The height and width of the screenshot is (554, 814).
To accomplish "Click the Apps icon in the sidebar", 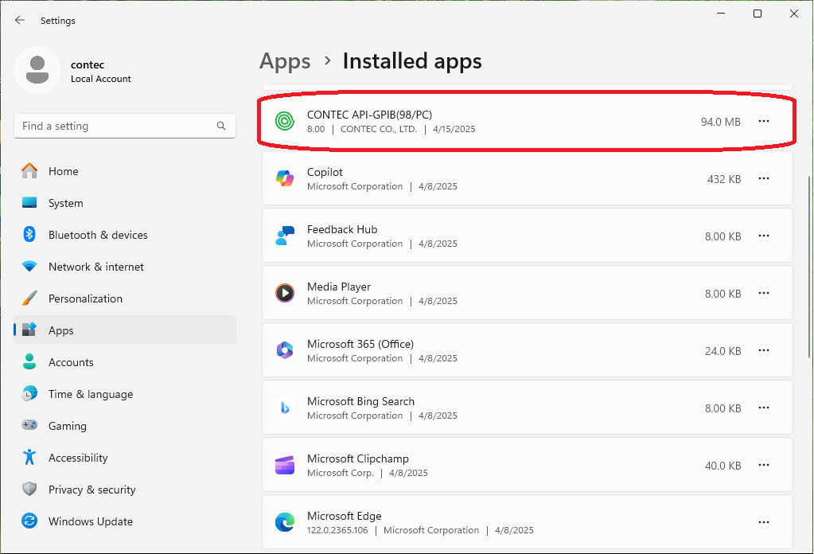I will click(29, 330).
